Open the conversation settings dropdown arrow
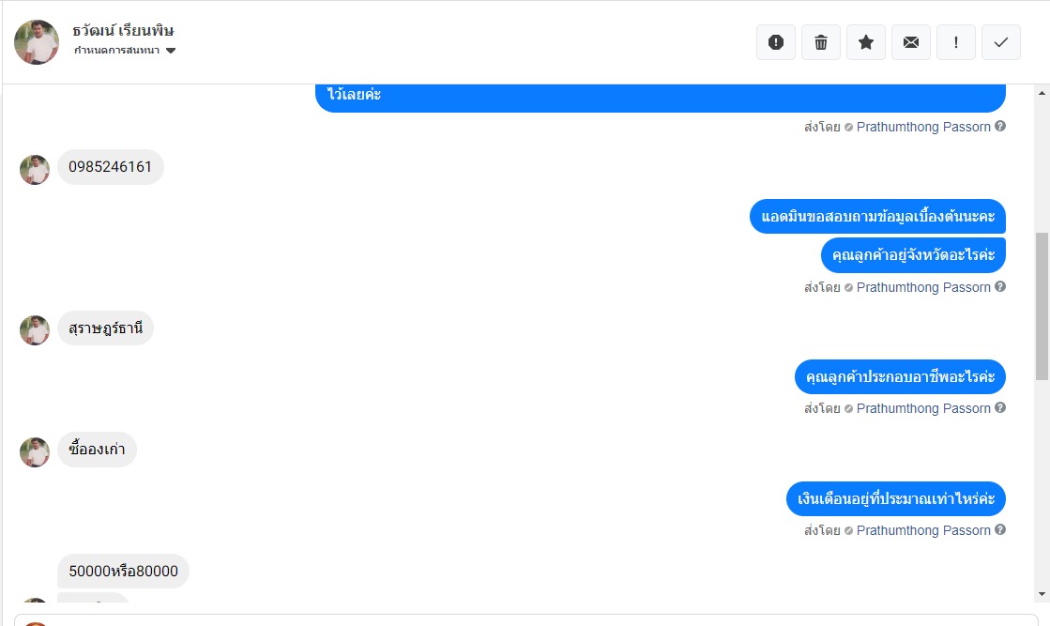 [171, 51]
